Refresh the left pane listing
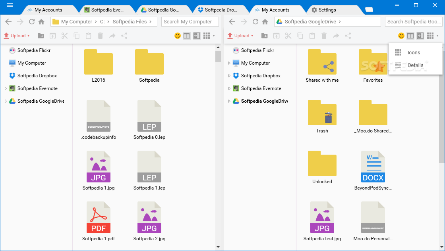This screenshot has height=251, width=445. (32, 21)
